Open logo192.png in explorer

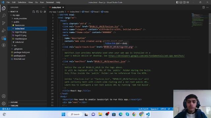[x=20, y=32]
